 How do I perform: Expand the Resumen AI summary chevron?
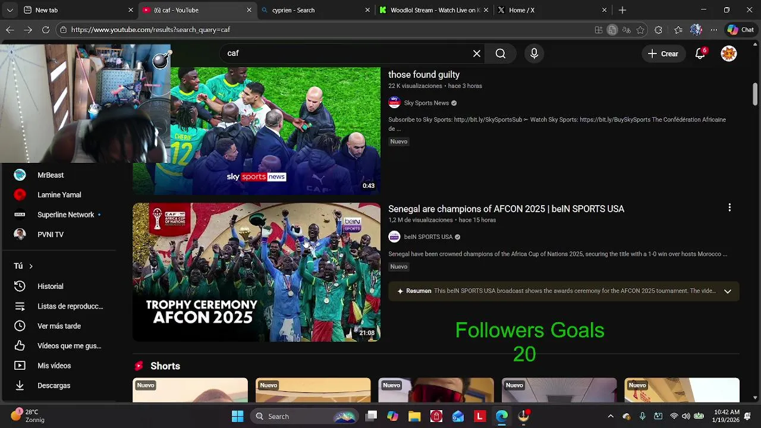[727, 291]
